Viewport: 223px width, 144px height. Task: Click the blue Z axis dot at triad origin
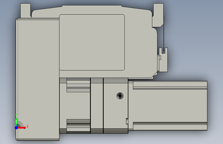tap(16, 128)
